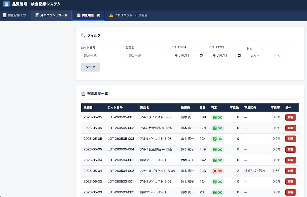The image size is (307, 197).
Task: Click the 日付(から) date field
Action: point(188,55)
